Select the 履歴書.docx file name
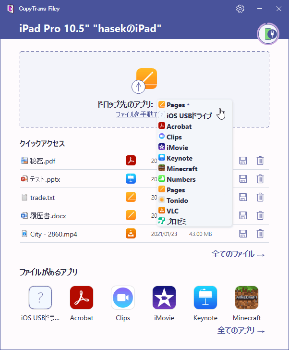Viewport: 289px width, 350px height. pos(48,216)
